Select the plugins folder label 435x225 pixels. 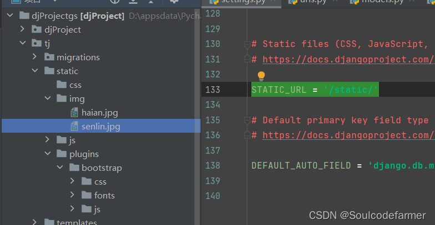coord(84,154)
